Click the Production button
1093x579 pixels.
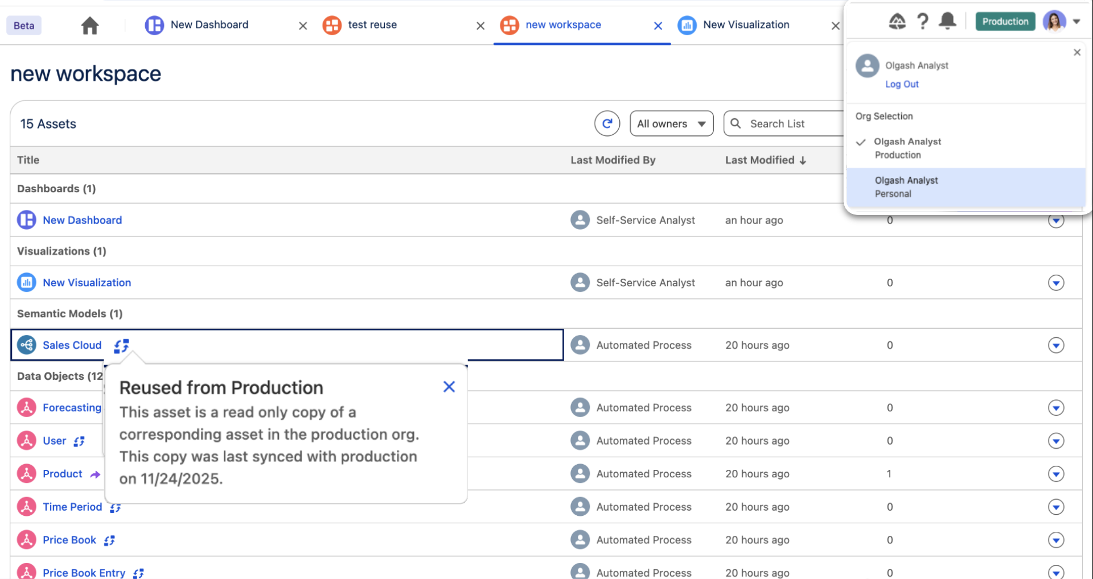pyautogui.click(x=1004, y=21)
